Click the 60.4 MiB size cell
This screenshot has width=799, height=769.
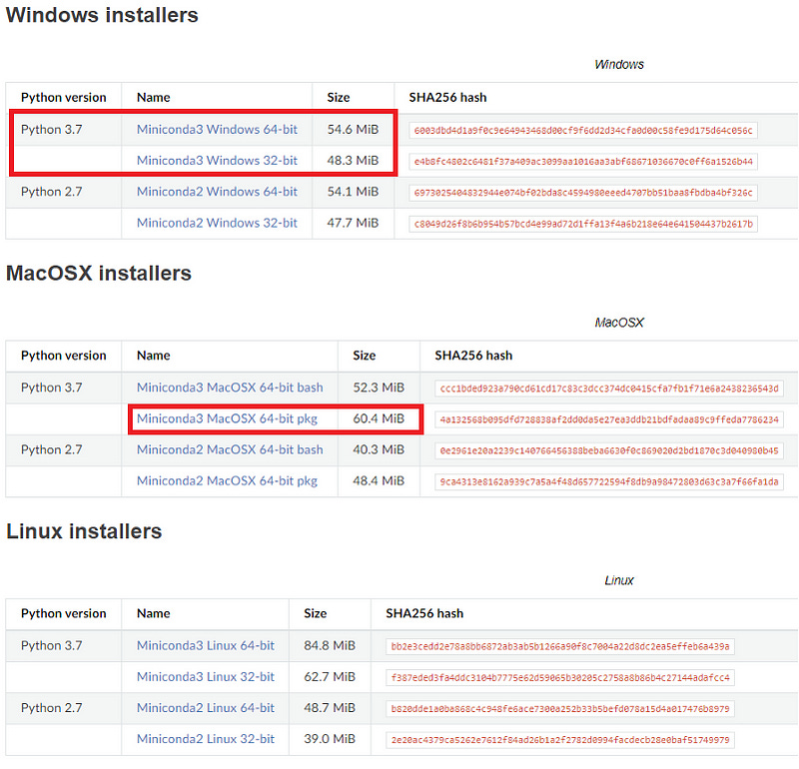pyautogui.click(x=379, y=418)
